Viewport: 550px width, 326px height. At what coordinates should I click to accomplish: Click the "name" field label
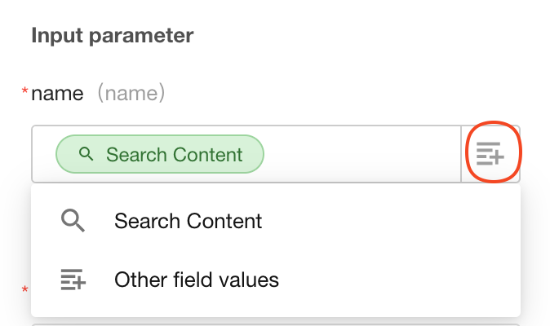(57, 94)
